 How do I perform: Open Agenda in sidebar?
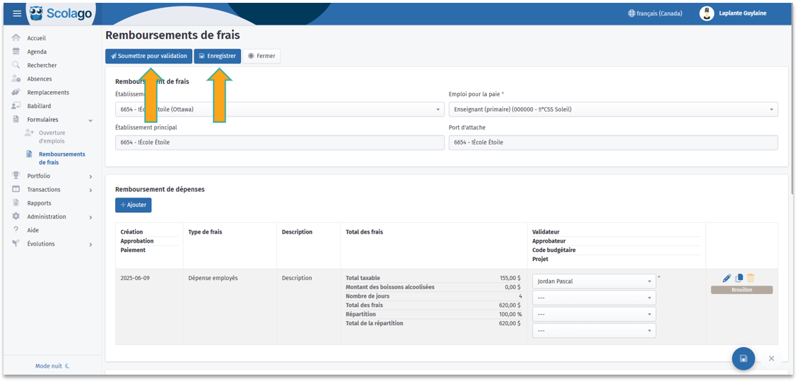(37, 52)
